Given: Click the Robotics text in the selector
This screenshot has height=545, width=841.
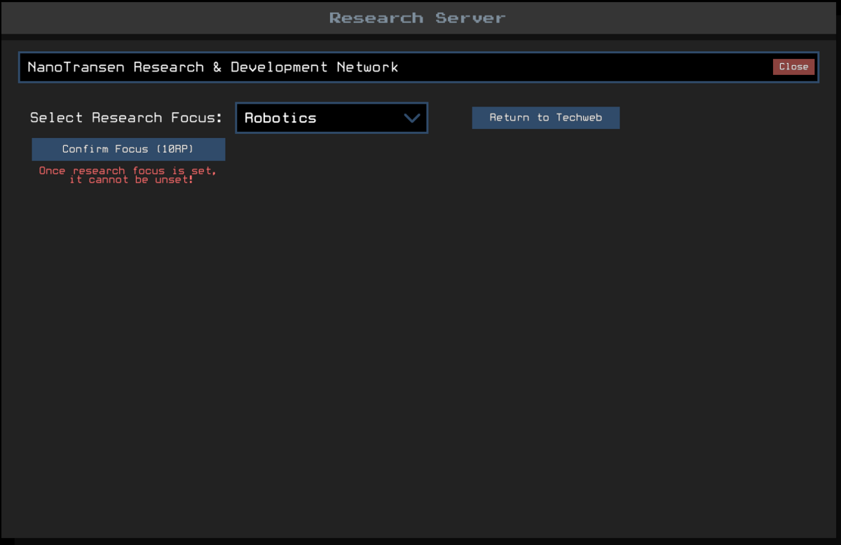Looking at the screenshot, I should tap(280, 118).
